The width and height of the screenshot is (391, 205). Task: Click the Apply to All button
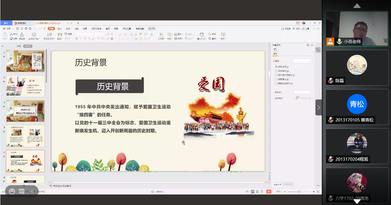click(277, 185)
